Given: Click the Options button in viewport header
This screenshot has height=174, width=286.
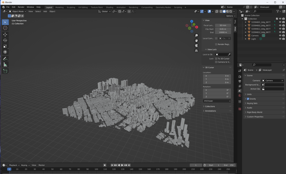Looking at the screenshot, I should (x=229, y=16).
